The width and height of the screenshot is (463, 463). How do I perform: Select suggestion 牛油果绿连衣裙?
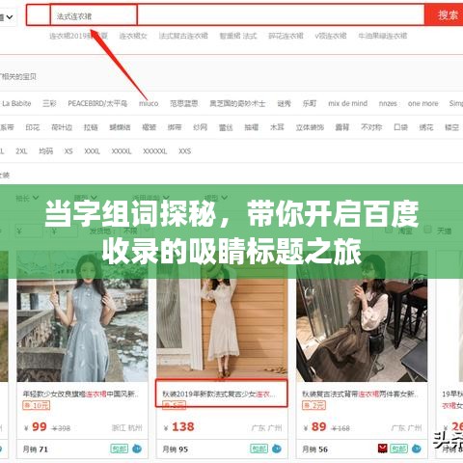point(383,36)
